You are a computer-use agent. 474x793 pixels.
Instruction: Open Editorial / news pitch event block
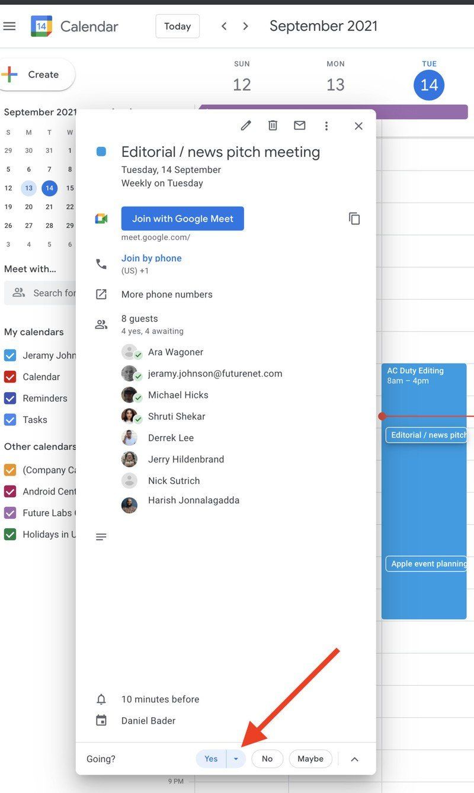click(x=426, y=435)
